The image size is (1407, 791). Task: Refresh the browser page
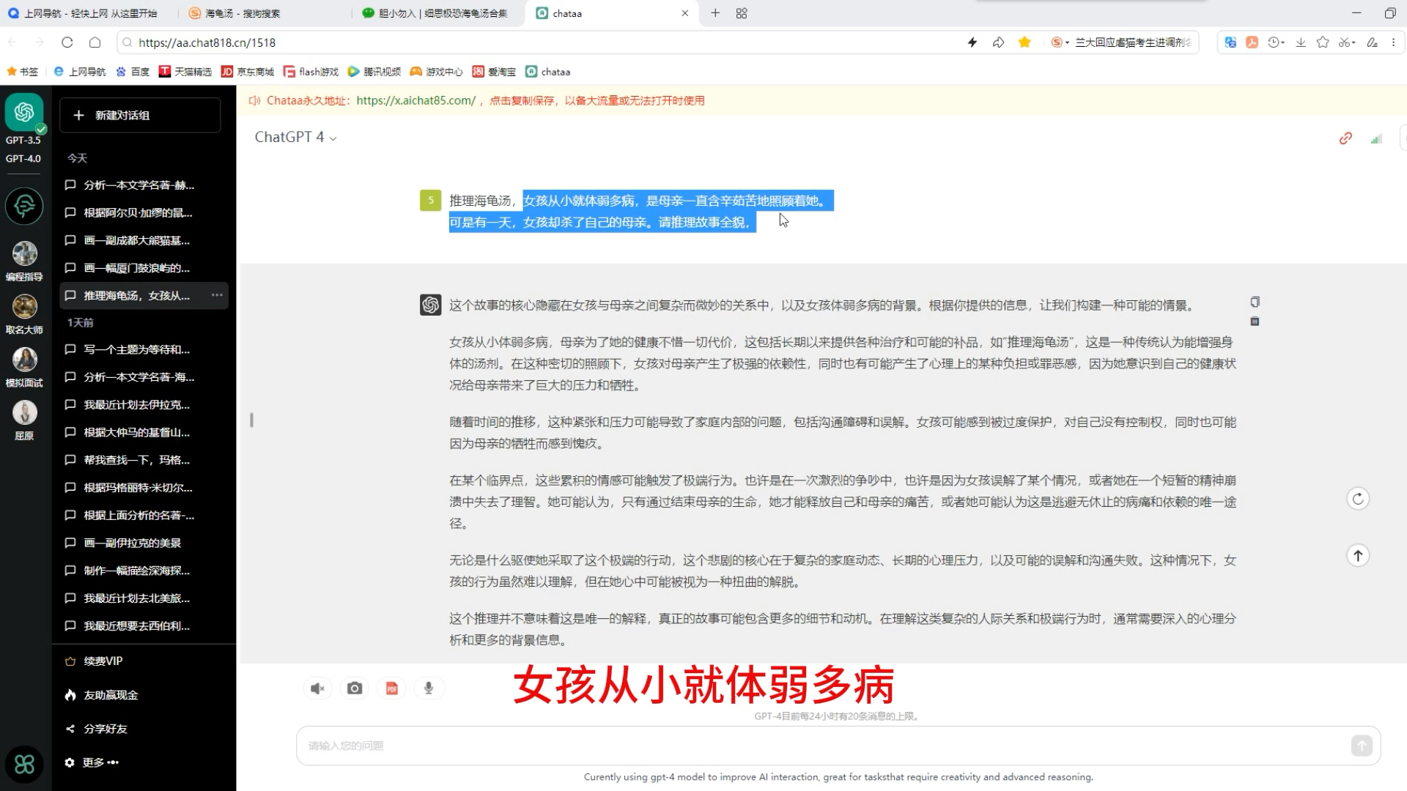pos(67,42)
